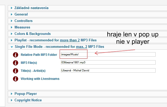Expand the Základné nastavenia section
167x107 pixels.
(31, 8)
